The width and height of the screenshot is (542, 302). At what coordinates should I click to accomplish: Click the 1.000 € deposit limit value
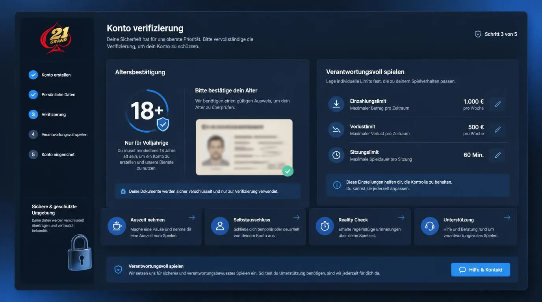[473, 101]
